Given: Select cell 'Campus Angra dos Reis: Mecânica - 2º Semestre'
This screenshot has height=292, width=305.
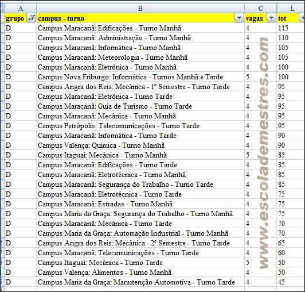Looking at the screenshot, I should (140, 243).
